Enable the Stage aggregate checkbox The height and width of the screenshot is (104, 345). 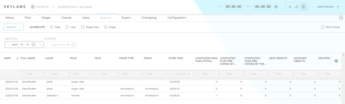[106, 27]
